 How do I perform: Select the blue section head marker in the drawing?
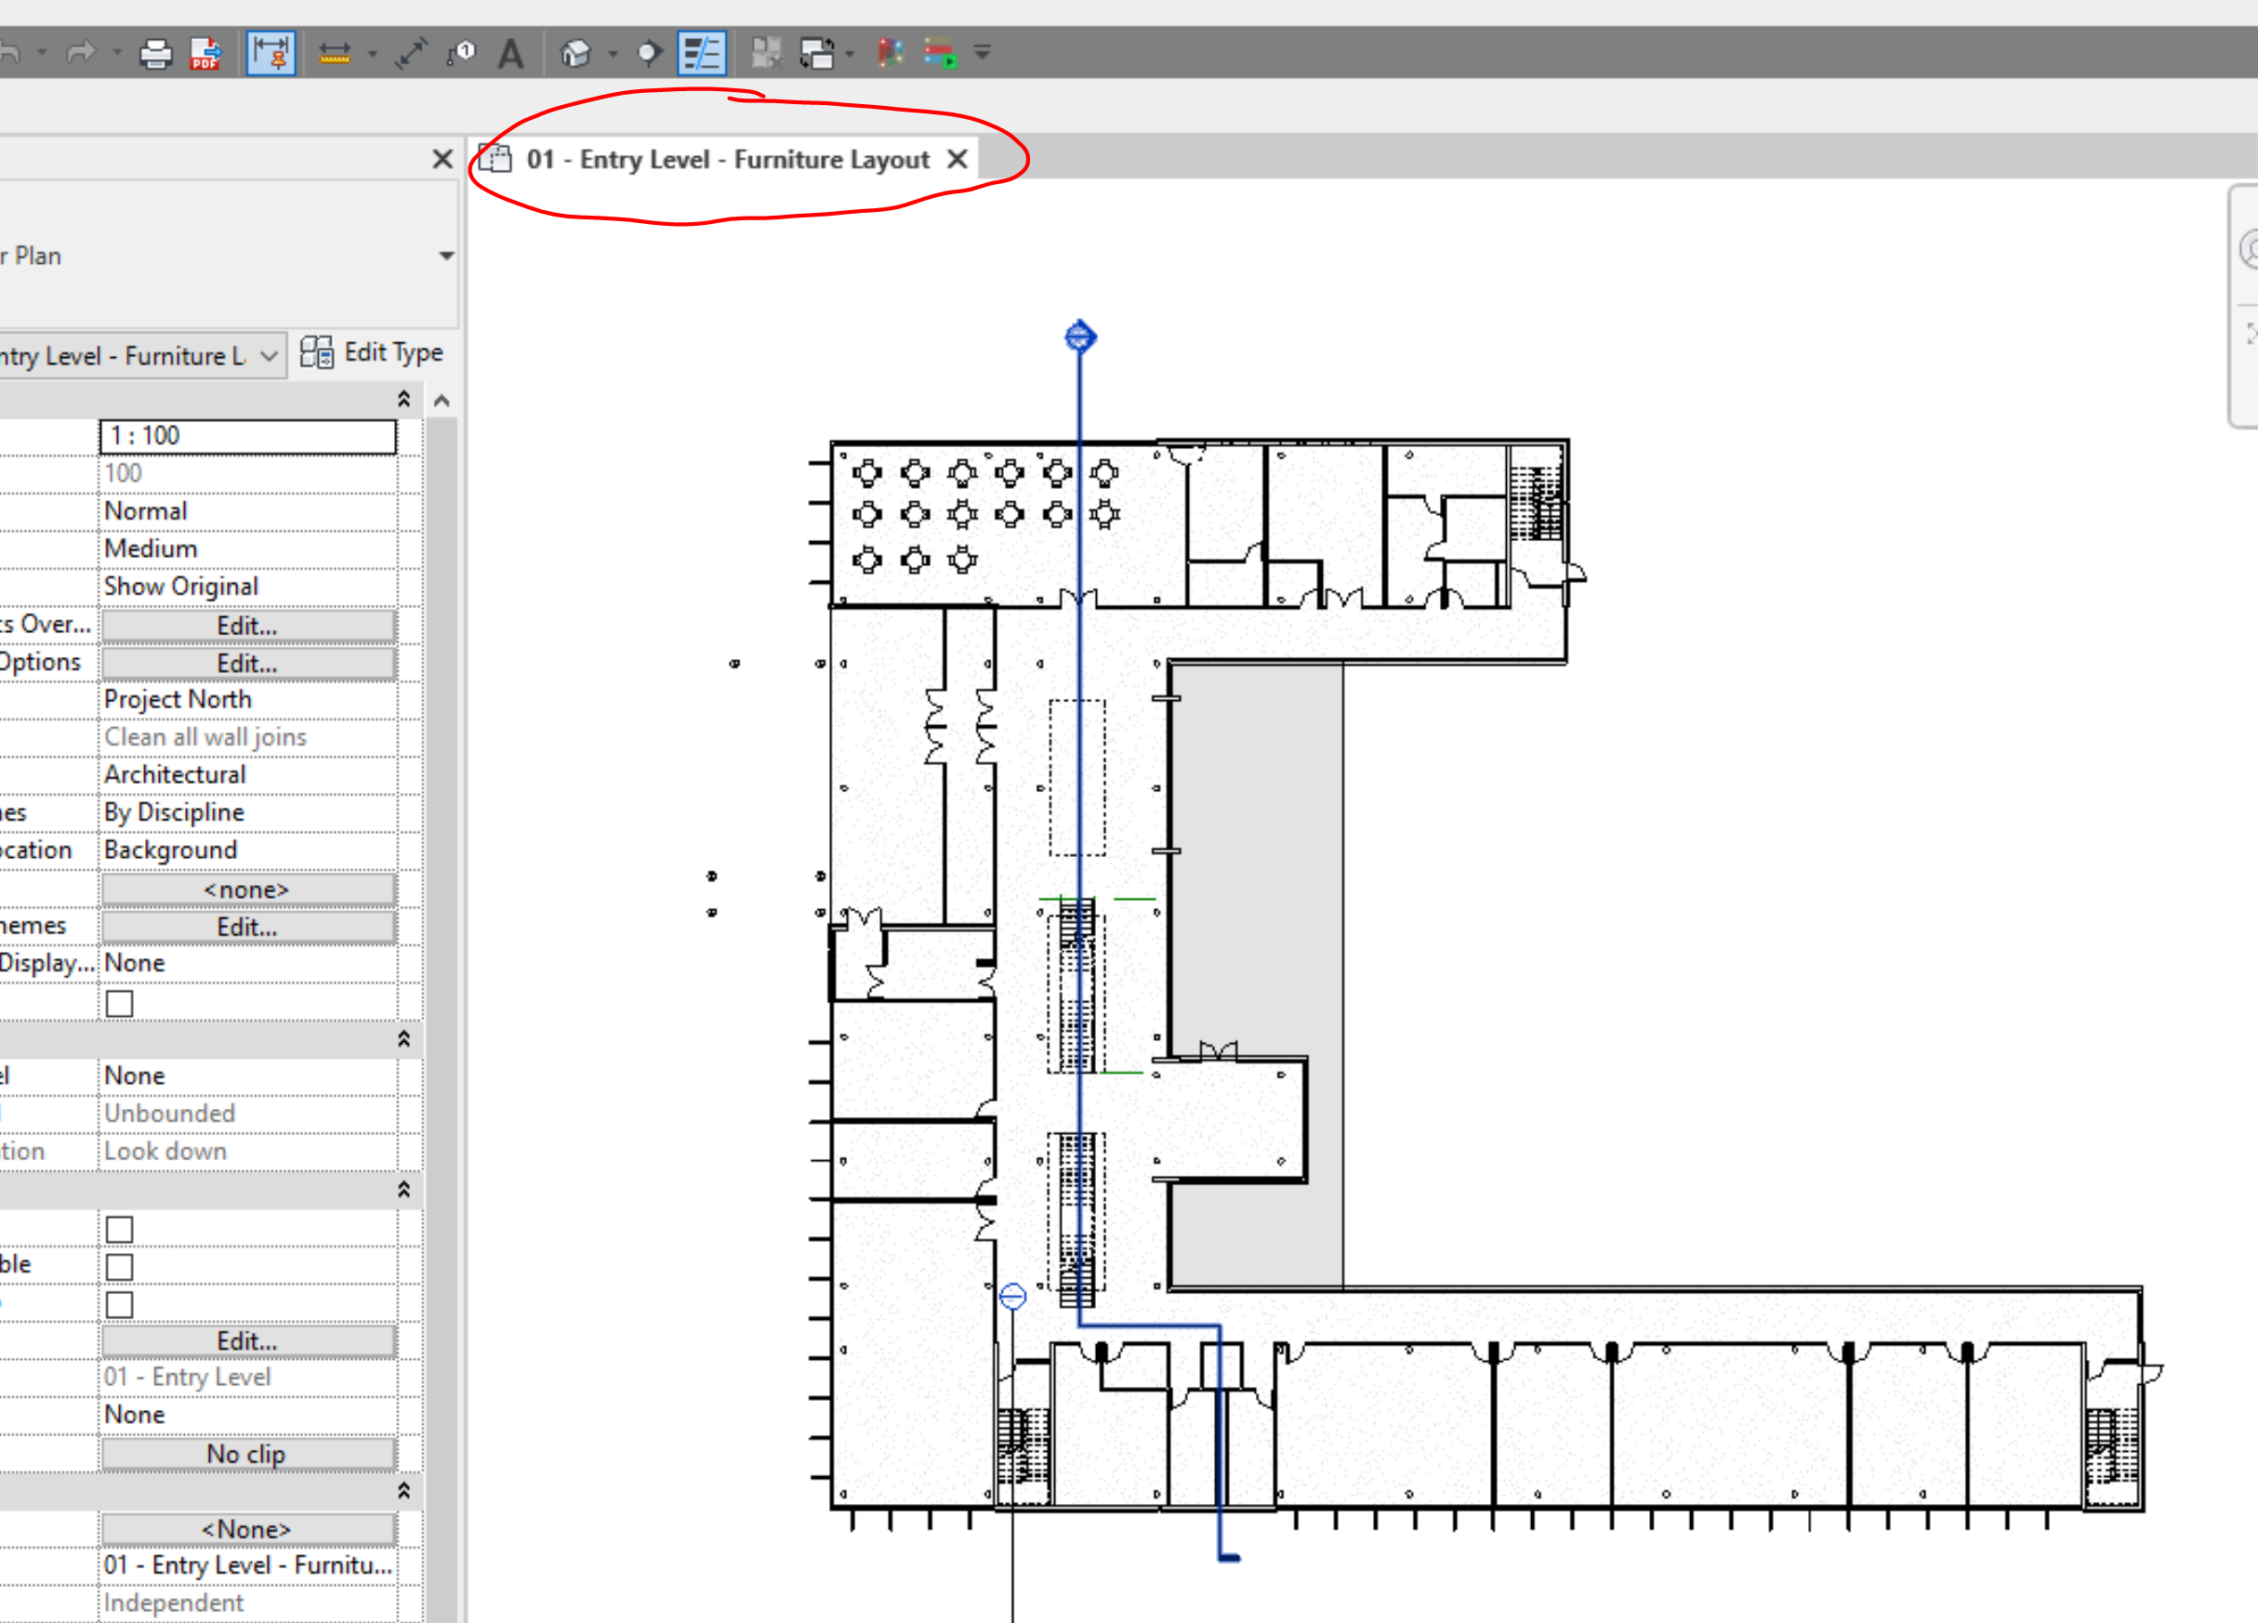(1080, 336)
